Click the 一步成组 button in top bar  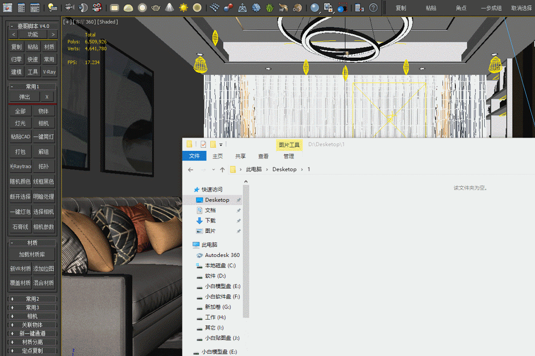pyautogui.click(x=491, y=8)
